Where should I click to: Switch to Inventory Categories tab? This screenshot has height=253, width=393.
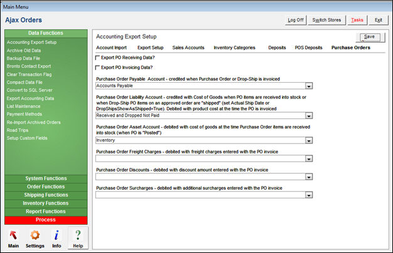click(234, 48)
